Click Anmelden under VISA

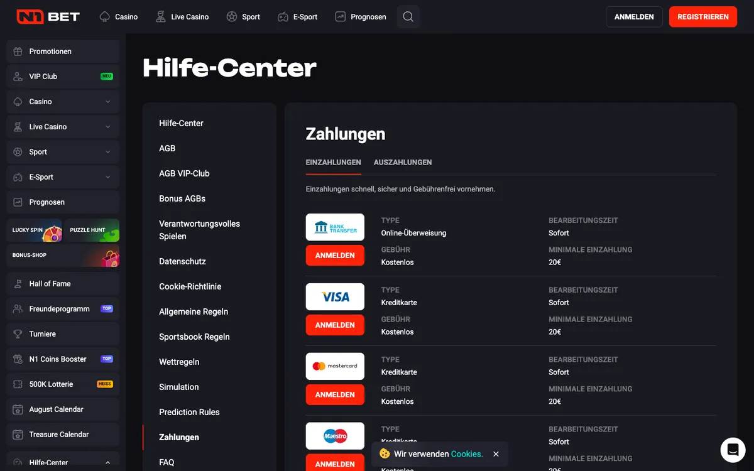click(335, 325)
